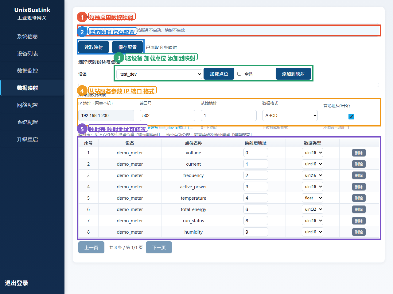Image resolution: width=393 pixels, height=294 pixels.
Task: Select 网络配置 in the sidebar
Action: [28, 105]
